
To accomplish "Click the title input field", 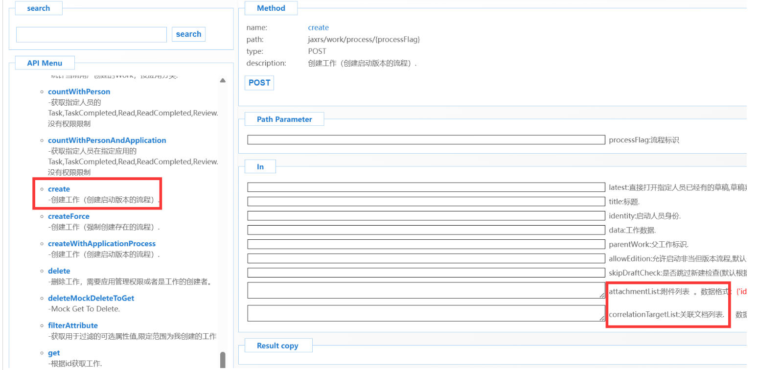I will (x=426, y=202).
